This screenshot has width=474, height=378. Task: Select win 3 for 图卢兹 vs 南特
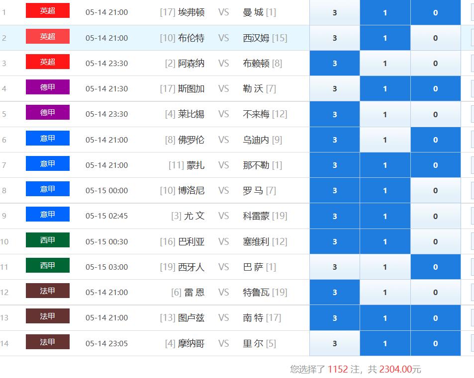pyautogui.click(x=334, y=317)
